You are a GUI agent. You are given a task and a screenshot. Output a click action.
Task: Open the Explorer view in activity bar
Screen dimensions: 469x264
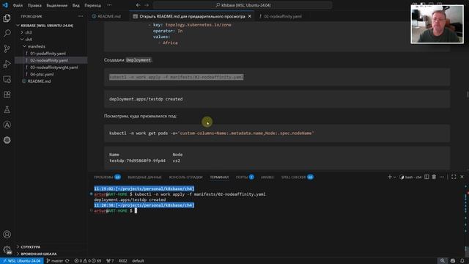coord(7,18)
